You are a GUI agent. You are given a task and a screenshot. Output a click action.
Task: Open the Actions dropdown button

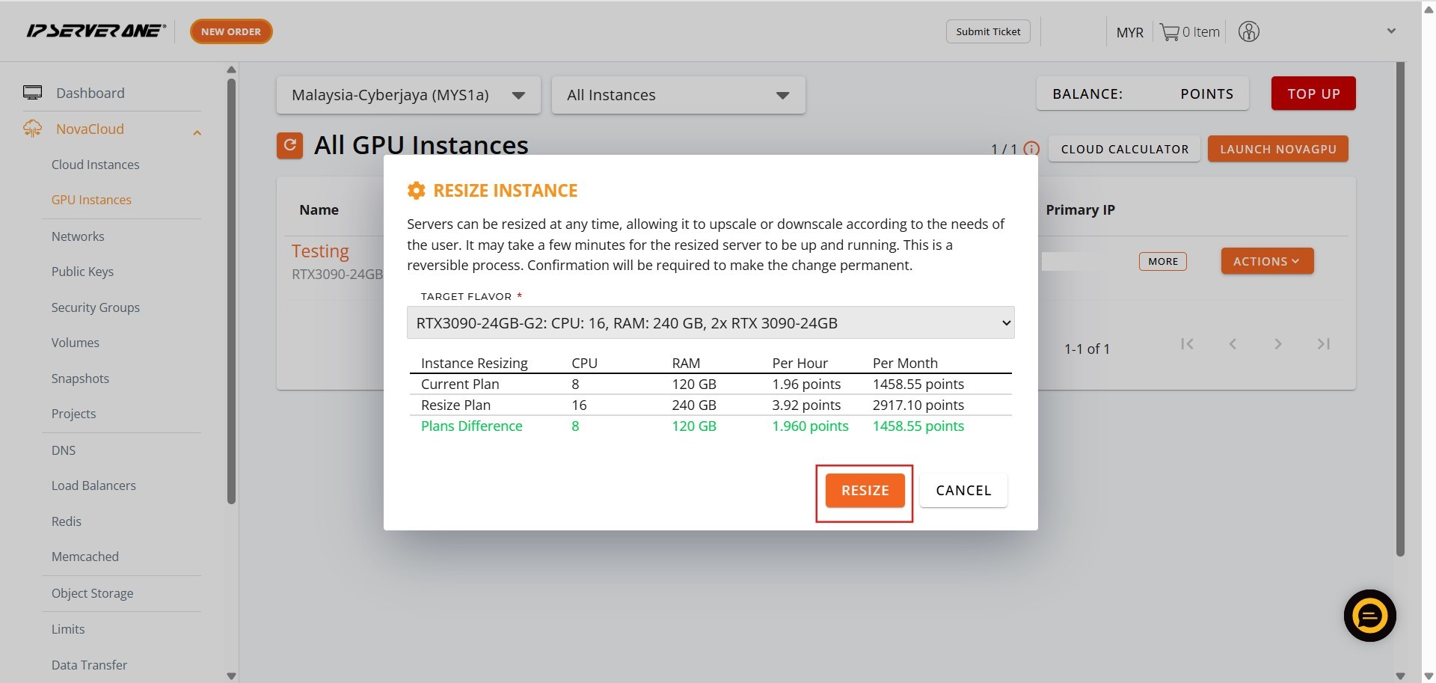1266,261
